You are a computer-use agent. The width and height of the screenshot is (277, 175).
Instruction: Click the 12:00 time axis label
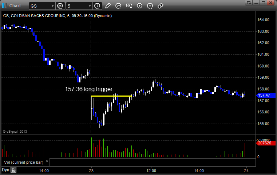tap(151, 171)
